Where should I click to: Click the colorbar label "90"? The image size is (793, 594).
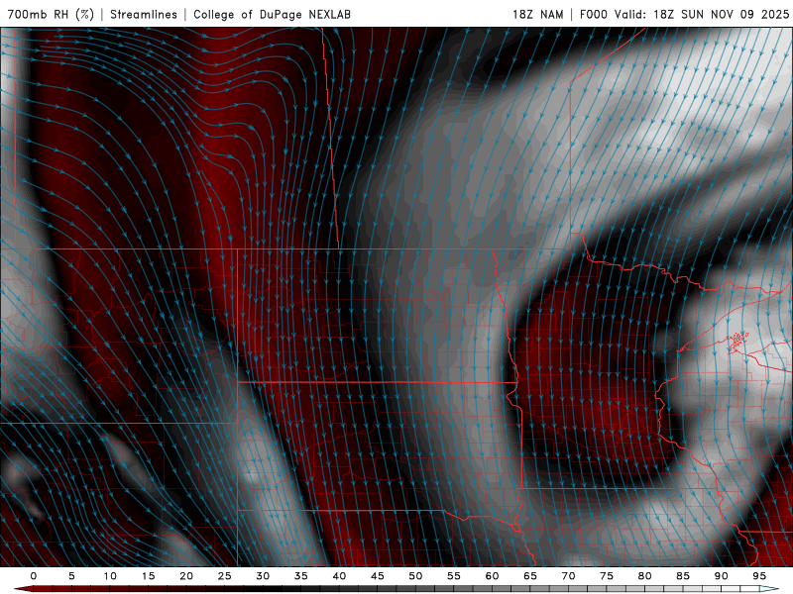pos(721,576)
